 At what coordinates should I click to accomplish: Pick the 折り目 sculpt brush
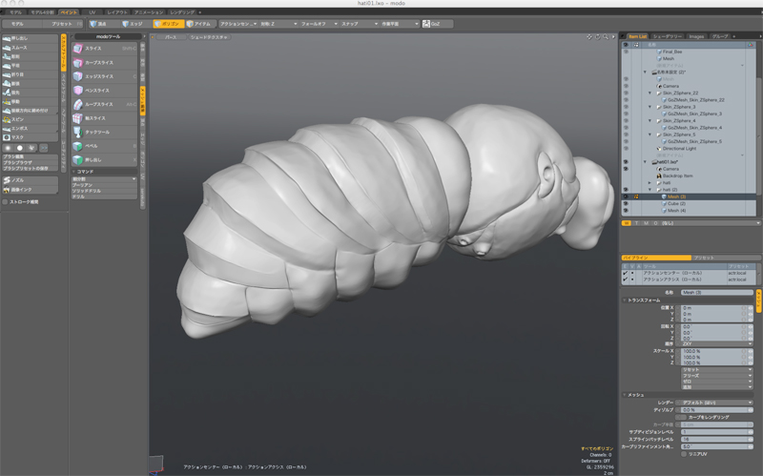tap(30, 74)
